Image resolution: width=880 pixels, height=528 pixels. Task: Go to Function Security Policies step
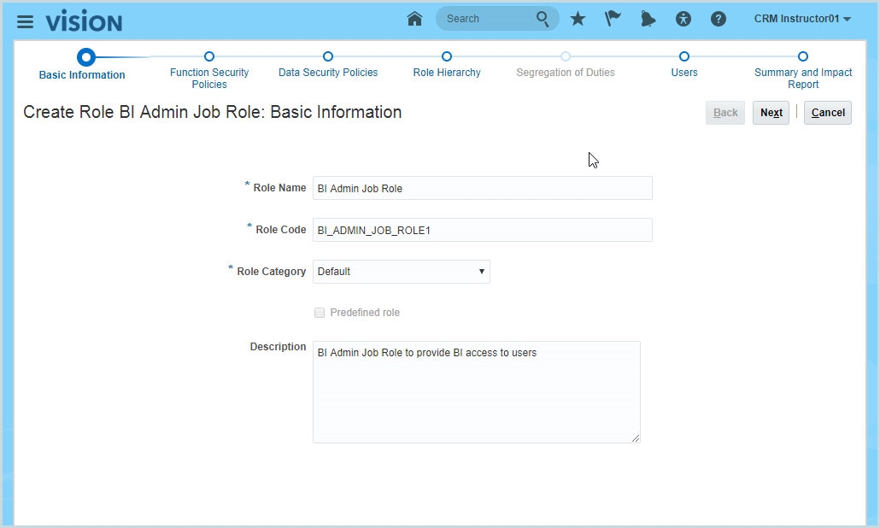(209, 57)
